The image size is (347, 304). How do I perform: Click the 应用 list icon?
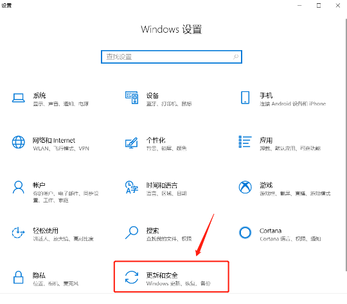pos(245,141)
